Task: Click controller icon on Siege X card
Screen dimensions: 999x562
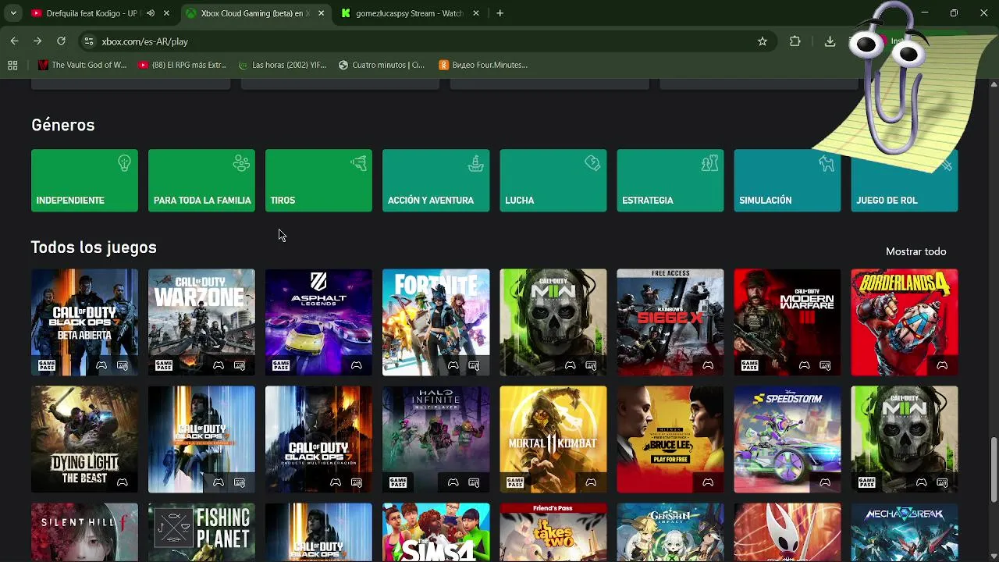Action: [x=708, y=365]
